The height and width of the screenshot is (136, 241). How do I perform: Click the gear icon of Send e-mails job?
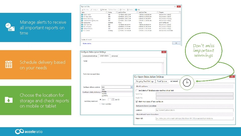82,15
